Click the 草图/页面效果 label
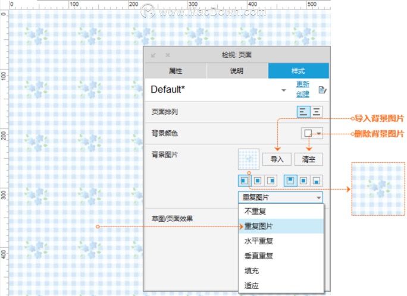 (x=172, y=219)
